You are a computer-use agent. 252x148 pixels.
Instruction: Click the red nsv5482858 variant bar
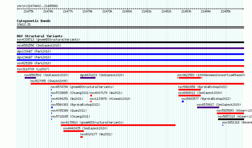189,90
